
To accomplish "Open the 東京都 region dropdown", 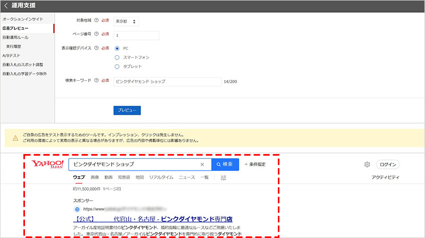I will point(126,22).
